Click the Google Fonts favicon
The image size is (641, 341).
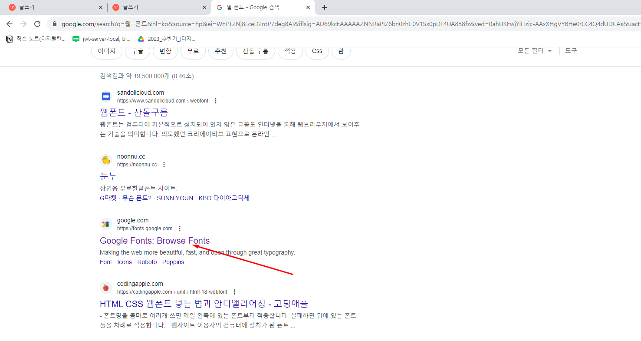point(106,224)
